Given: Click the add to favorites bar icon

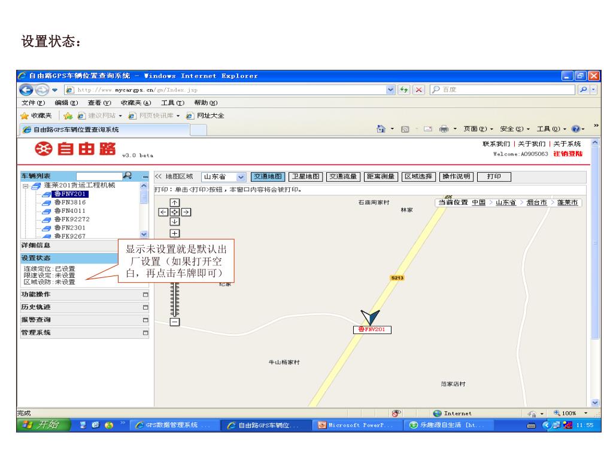Looking at the screenshot, I should [x=68, y=116].
